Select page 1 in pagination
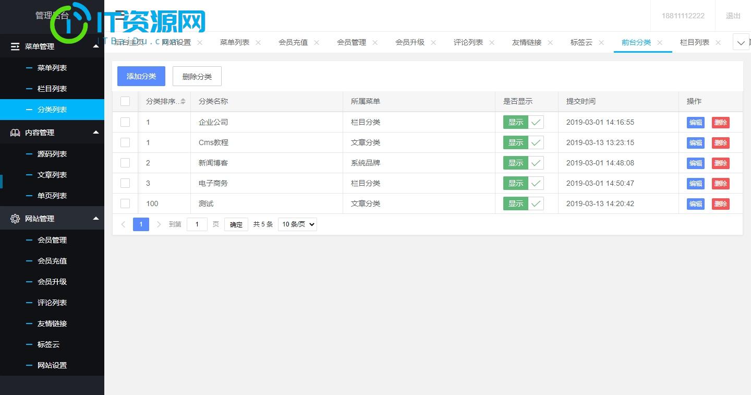The image size is (751, 395). pyautogui.click(x=141, y=224)
